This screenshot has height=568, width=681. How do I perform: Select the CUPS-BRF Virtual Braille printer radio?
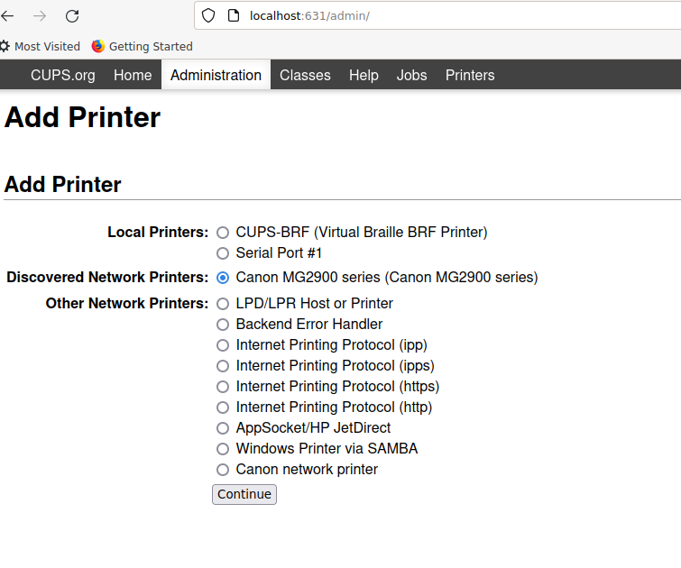click(x=223, y=233)
